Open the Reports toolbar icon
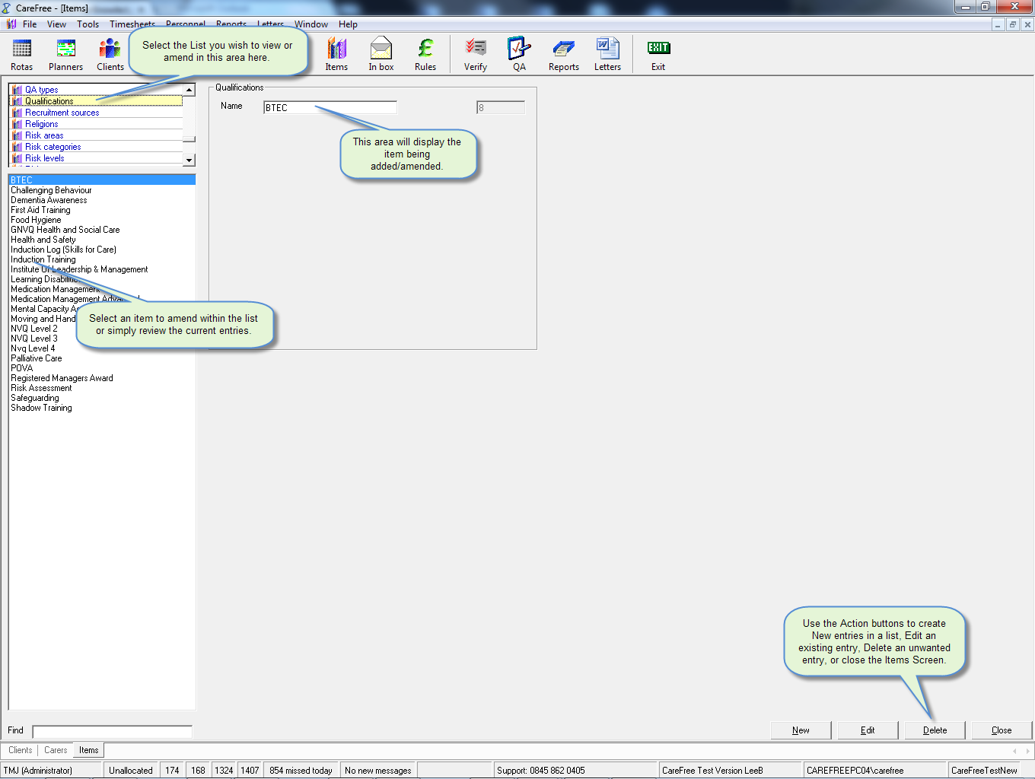The width and height of the screenshot is (1035, 779). [x=564, y=54]
